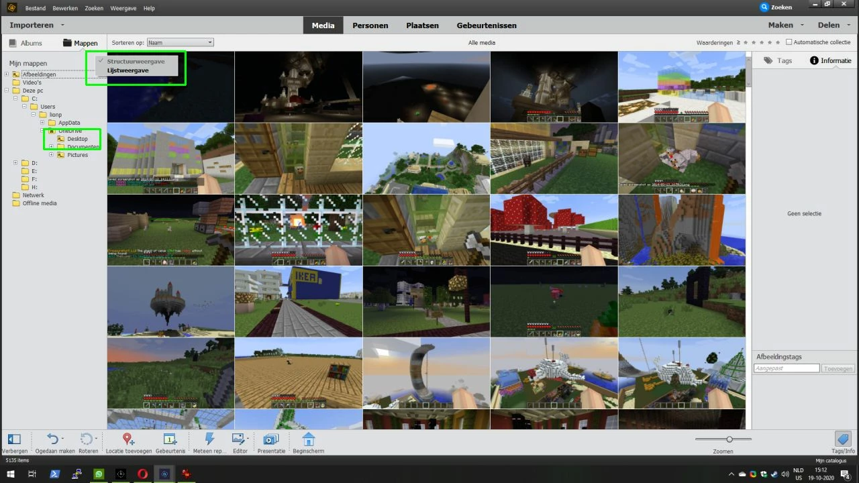Switch to the Plaatsen tab
This screenshot has width=859, height=483.
pyautogui.click(x=422, y=25)
